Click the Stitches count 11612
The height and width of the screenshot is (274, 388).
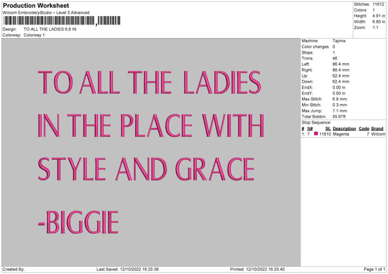pos(378,4)
